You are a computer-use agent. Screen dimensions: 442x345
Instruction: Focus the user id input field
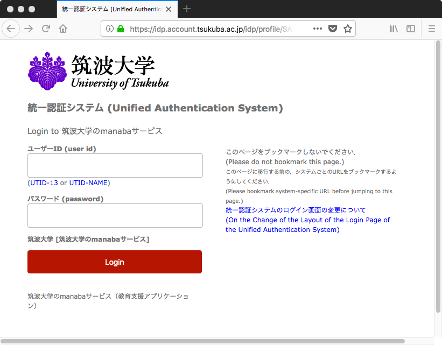(x=115, y=165)
